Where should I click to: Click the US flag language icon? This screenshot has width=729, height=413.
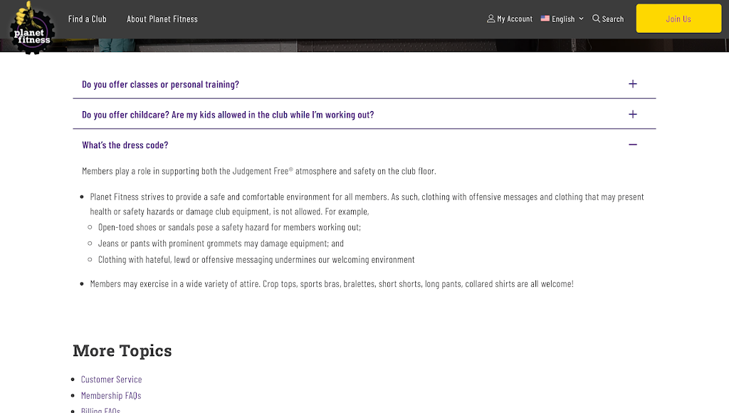pos(545,19)
